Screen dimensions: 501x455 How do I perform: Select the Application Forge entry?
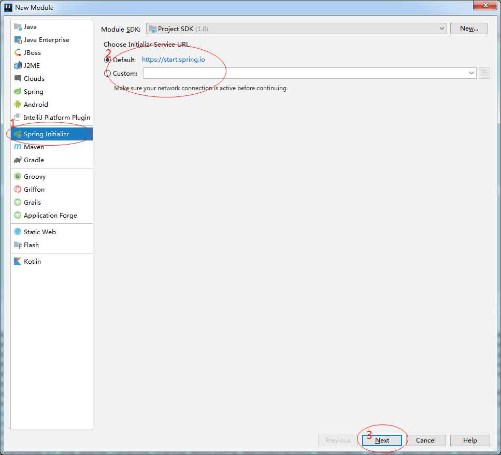coord(52,216)
